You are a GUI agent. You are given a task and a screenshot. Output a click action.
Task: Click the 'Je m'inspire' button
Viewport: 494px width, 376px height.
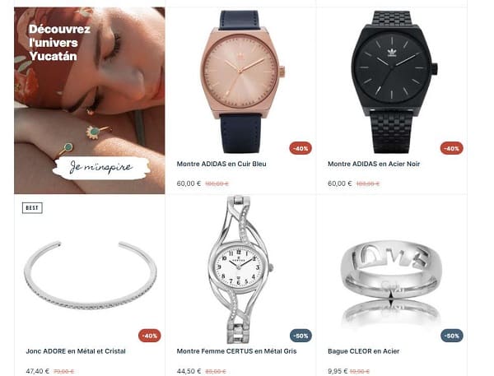coord(100,168)
